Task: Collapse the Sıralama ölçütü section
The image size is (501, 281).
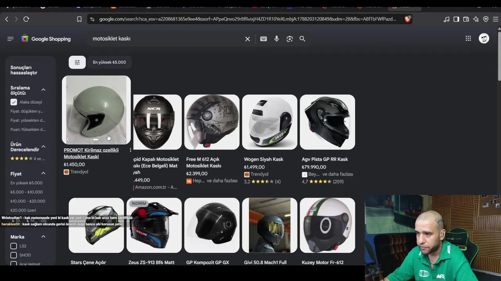Action: (43, 90)
